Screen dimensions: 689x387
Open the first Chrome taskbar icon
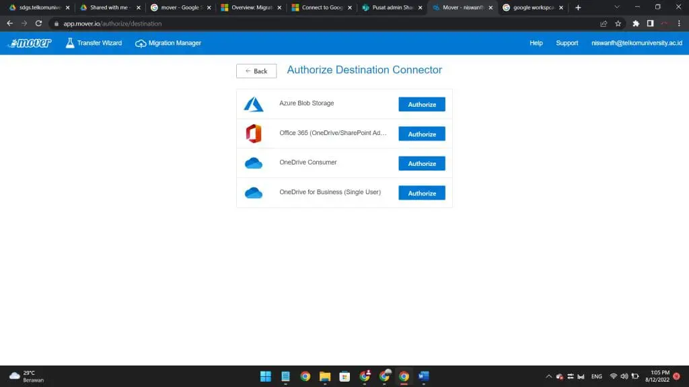coord(305,376)
